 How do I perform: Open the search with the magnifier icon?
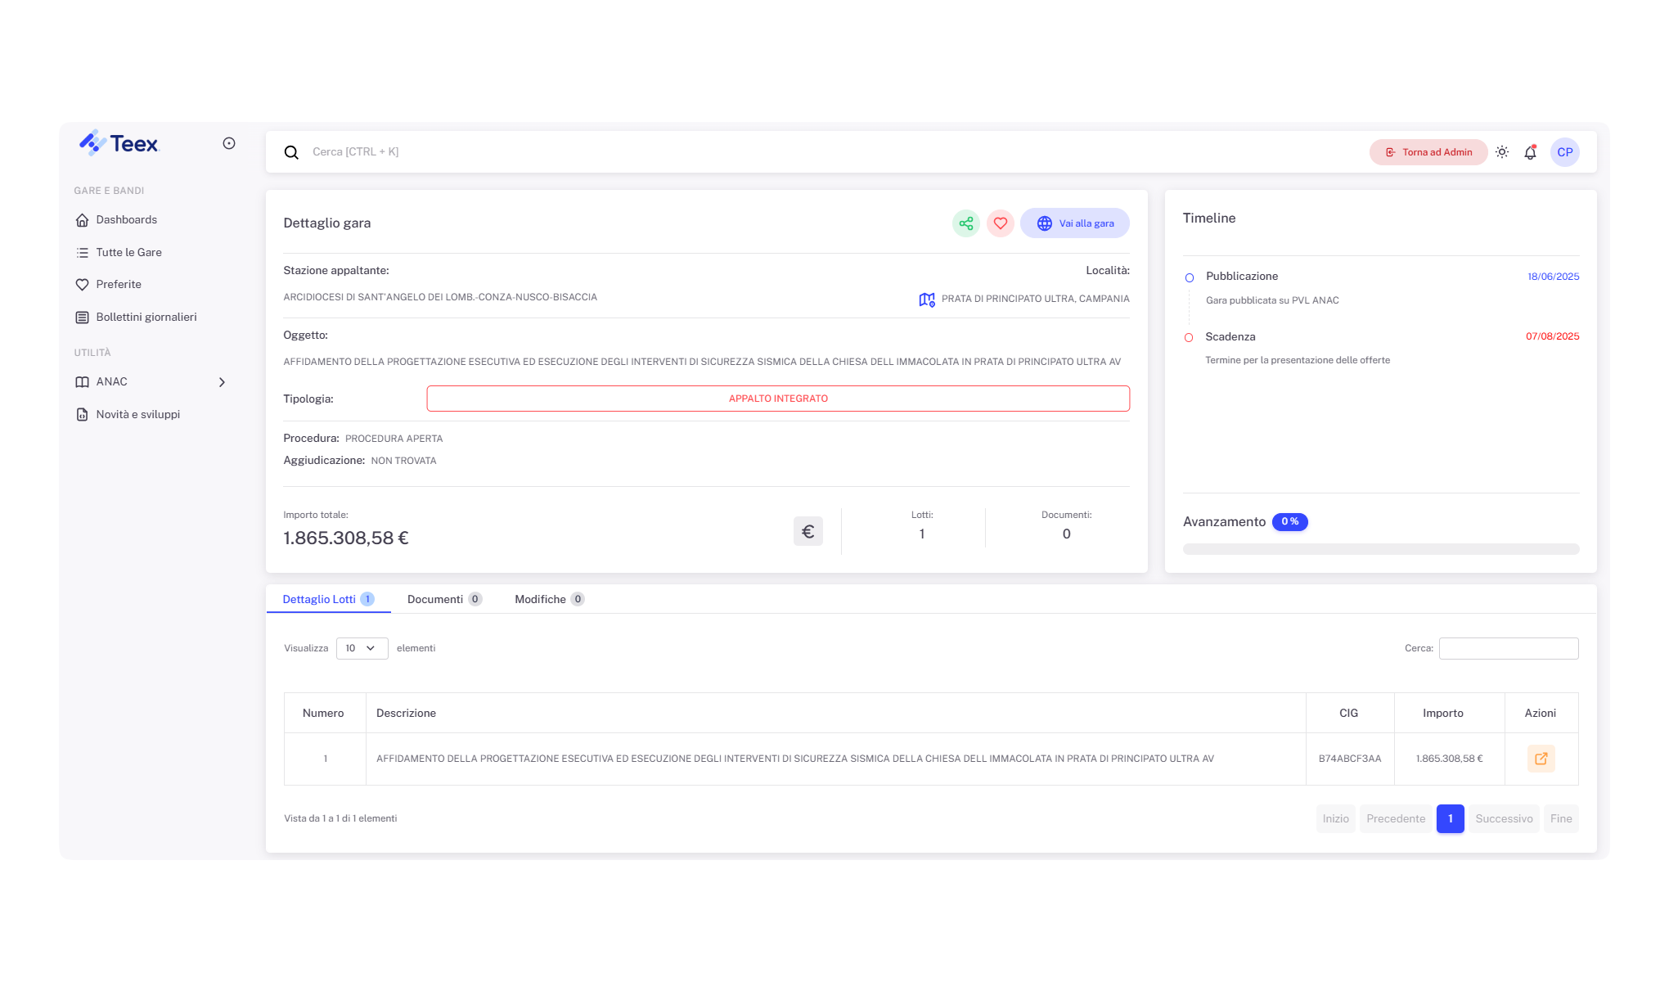tap(291, 152)
